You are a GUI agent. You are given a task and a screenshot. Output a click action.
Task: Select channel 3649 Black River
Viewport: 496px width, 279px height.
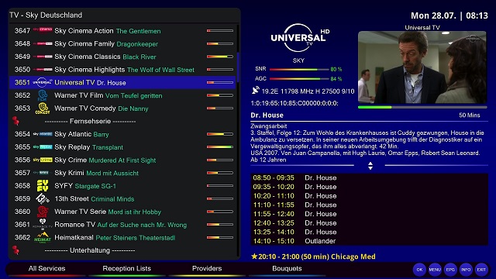tap(122, 57)
